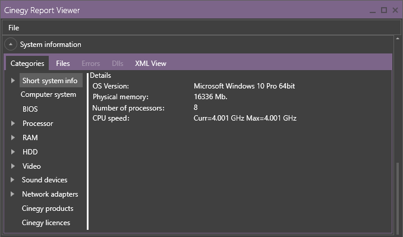Switch to the XML View tab
Image resolution: width=403 pixels, height=237 pixels.
(x=150, y=64)
